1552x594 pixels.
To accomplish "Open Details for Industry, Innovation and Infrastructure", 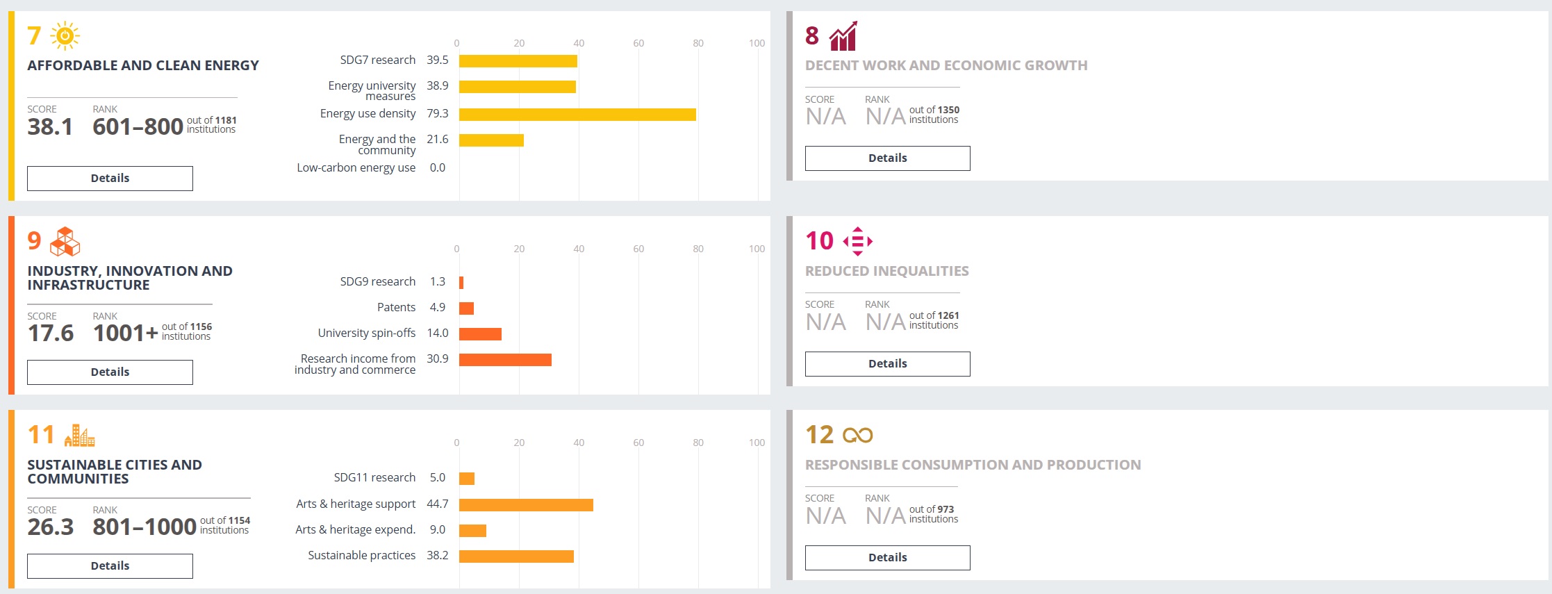I will 110,372.
